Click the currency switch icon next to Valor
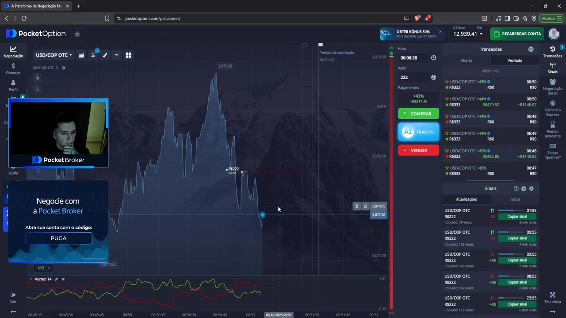 [x=433, y=77]
